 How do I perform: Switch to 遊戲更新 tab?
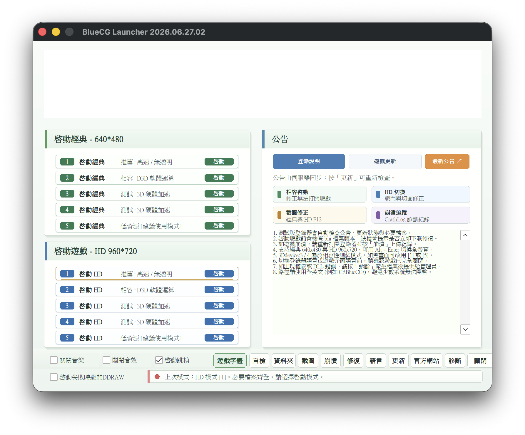click(x=385, y=161)
